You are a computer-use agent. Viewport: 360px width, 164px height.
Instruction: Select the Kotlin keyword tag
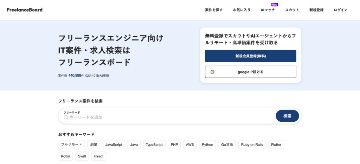[65, 156]
